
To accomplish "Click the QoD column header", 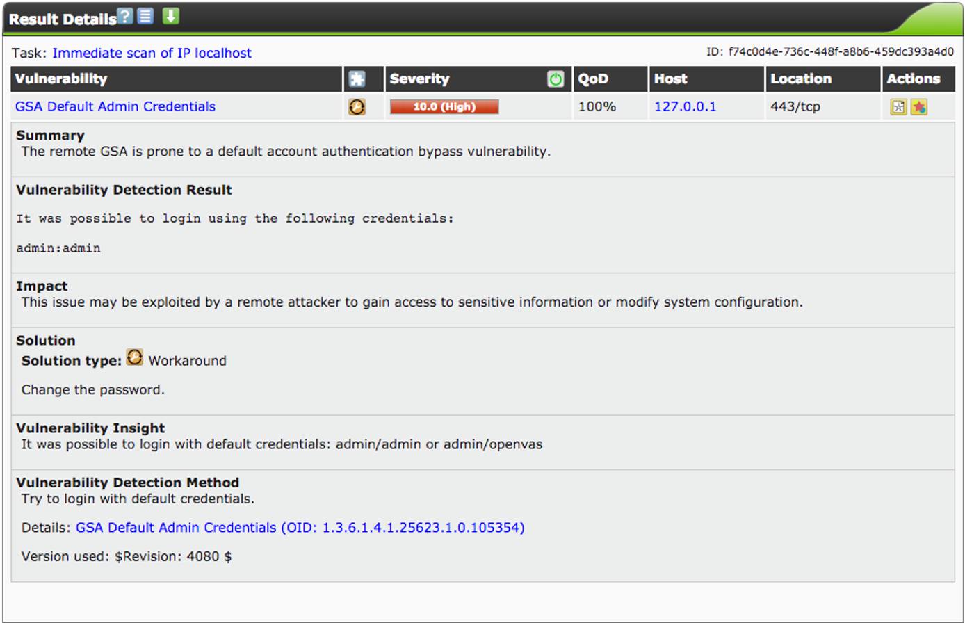I will (592, 79).
